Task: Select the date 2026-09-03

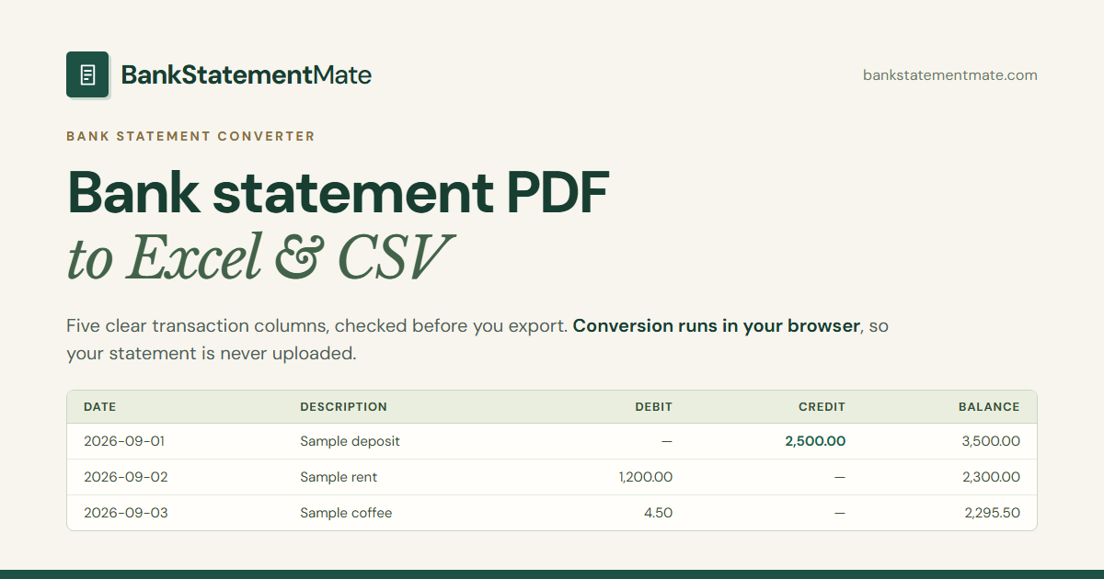Action: pyautogui.click(x=126, y=513)
